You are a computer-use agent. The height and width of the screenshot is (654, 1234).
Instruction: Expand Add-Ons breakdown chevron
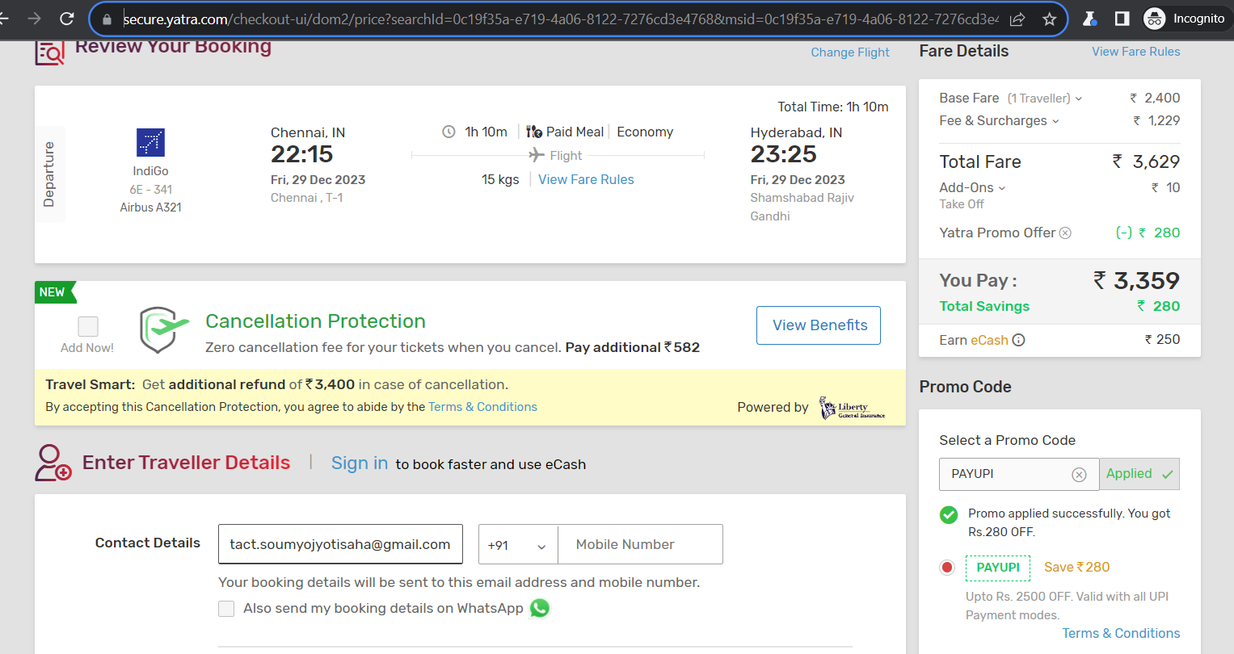(x=1002, y=188)
